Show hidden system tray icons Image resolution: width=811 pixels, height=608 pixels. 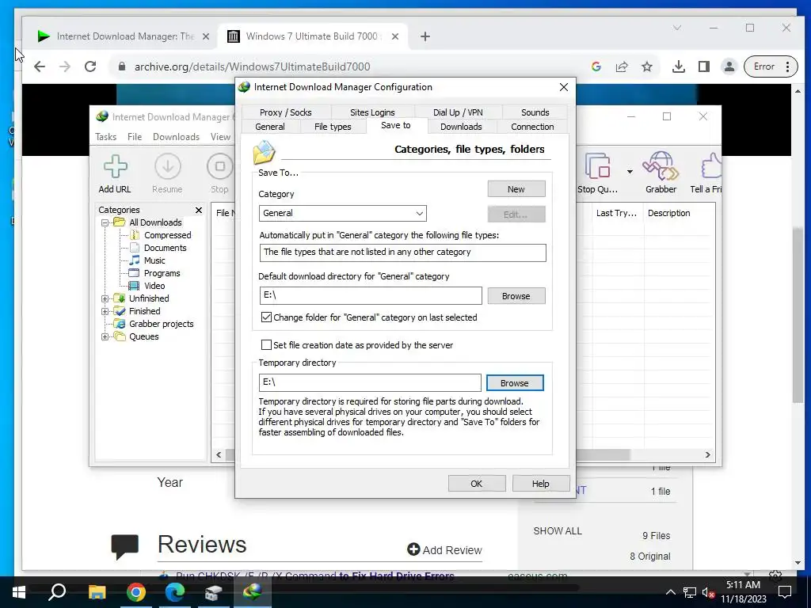click(x=670, y=592)
